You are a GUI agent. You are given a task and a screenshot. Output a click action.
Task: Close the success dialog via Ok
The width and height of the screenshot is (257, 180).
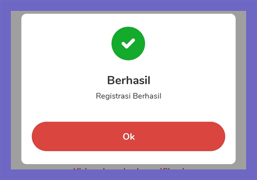coord(128,136)
